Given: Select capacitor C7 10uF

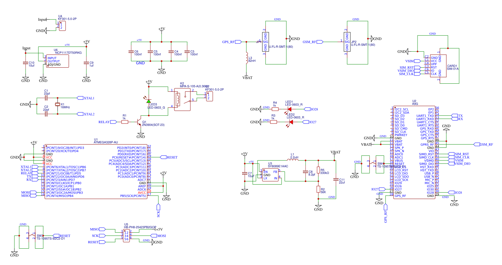Looking at the screenshot, I should point(245,173).
